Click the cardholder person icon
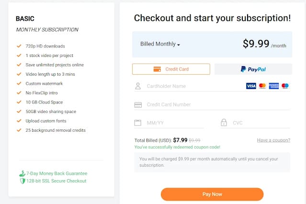The height and width of the screenshot is (204, 306). (138, 87)
